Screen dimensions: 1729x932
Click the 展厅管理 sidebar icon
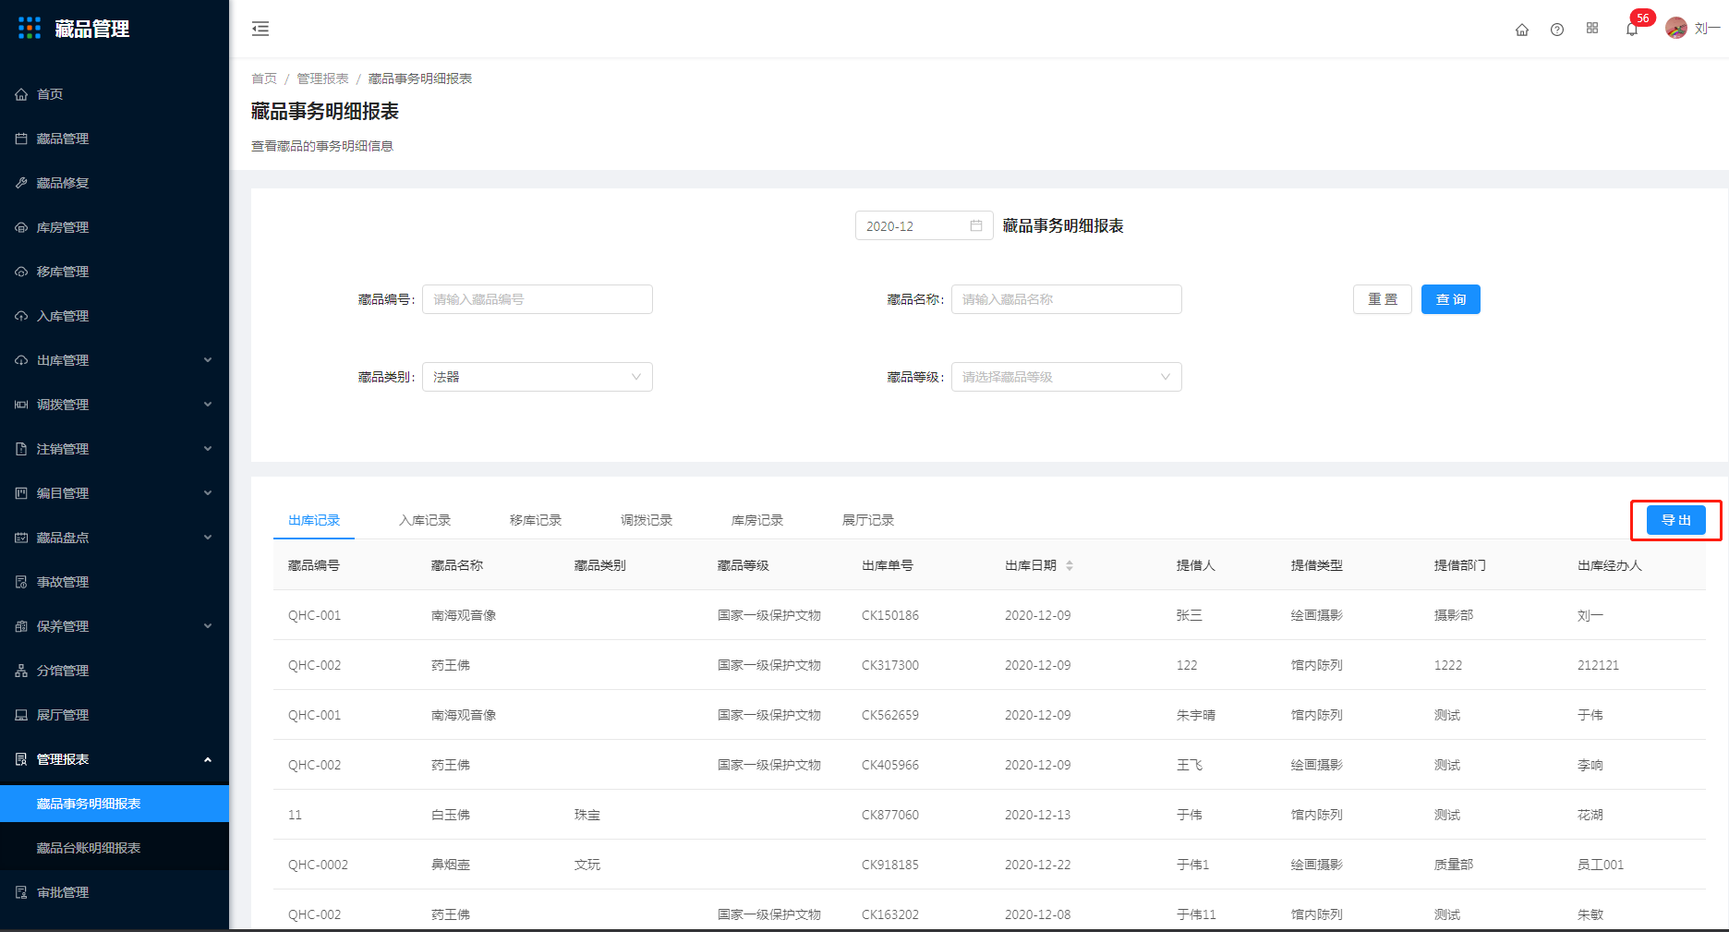point(21,715)
